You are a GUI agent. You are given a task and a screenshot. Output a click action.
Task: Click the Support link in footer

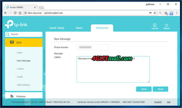click(x=158, y=102)
